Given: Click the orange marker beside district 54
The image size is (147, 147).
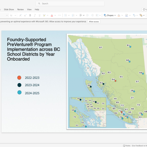Looking at the screenshot, I should point(115,81).
